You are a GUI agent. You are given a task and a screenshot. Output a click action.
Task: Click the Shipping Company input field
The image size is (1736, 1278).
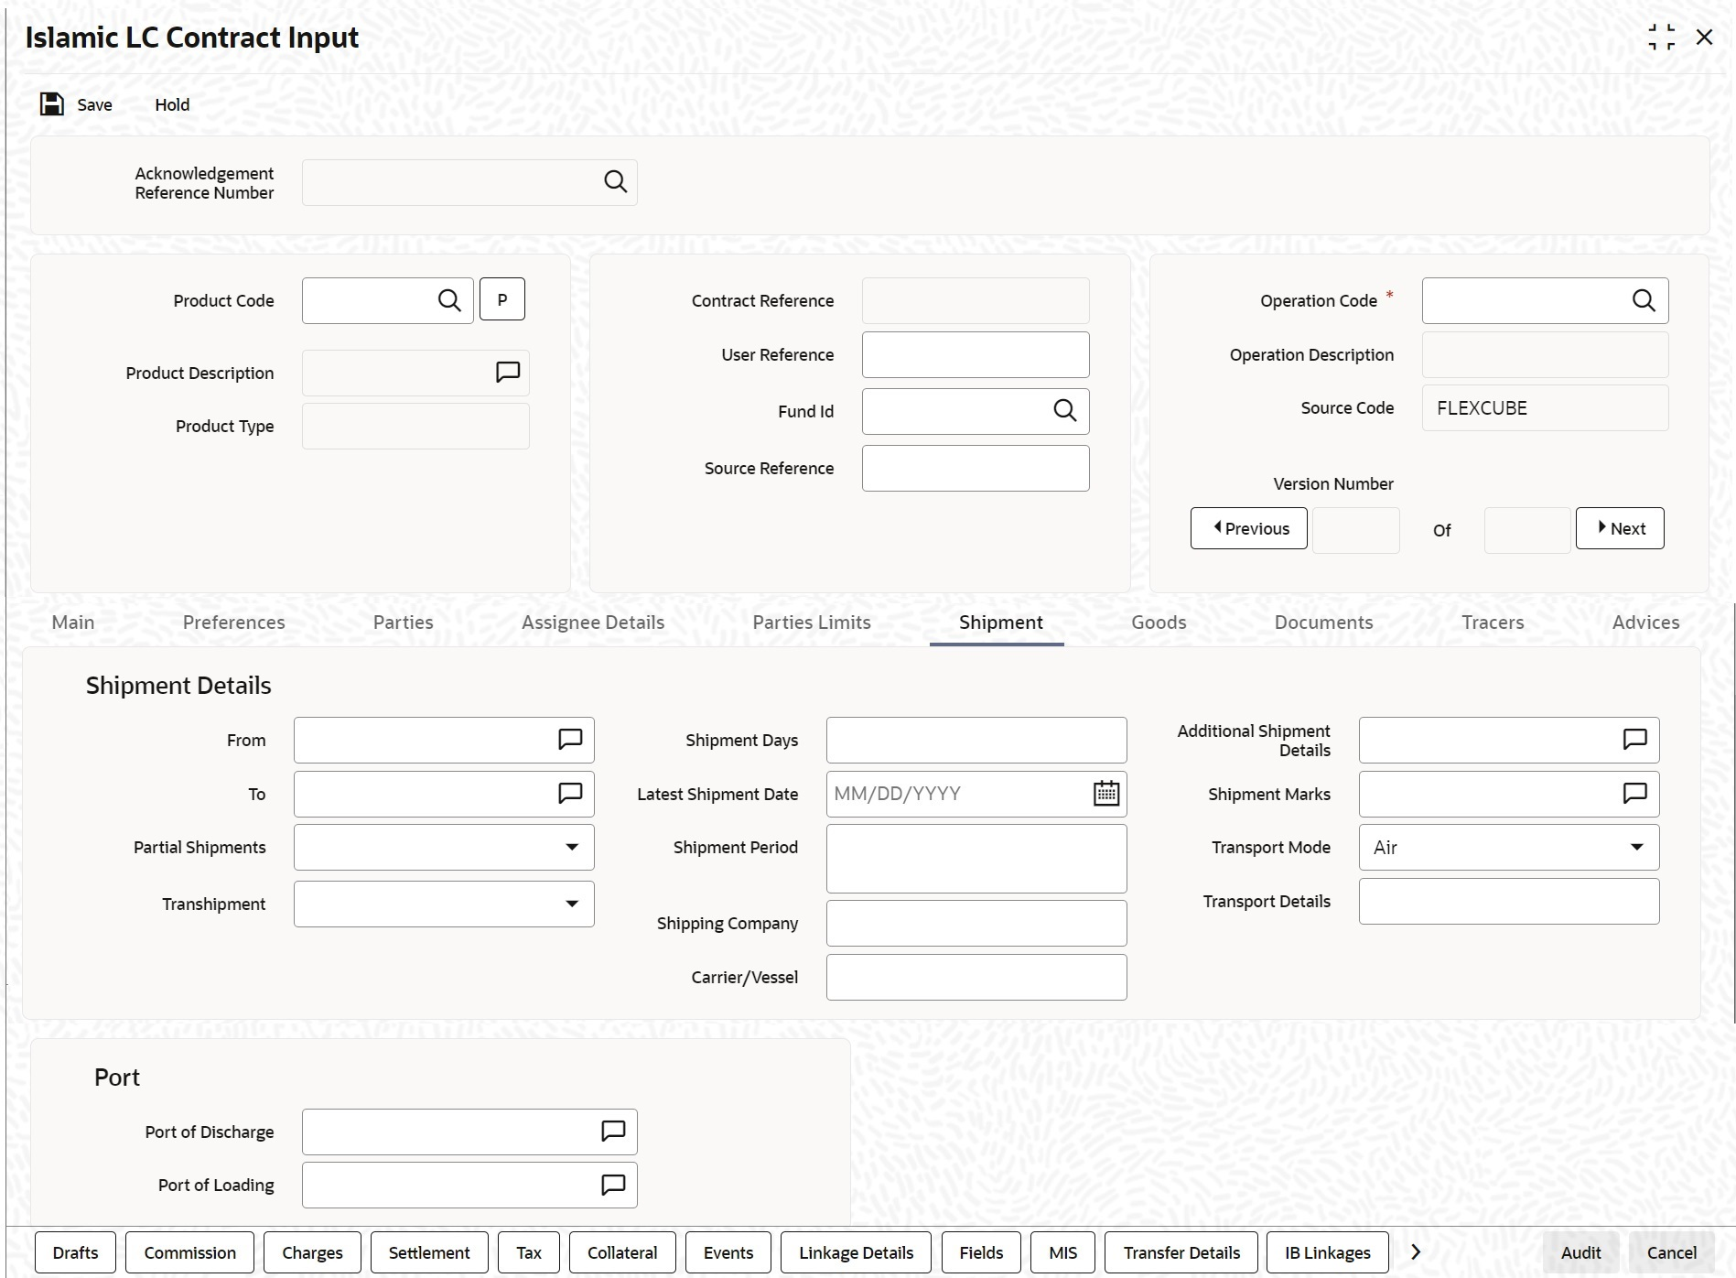(976, 923)
